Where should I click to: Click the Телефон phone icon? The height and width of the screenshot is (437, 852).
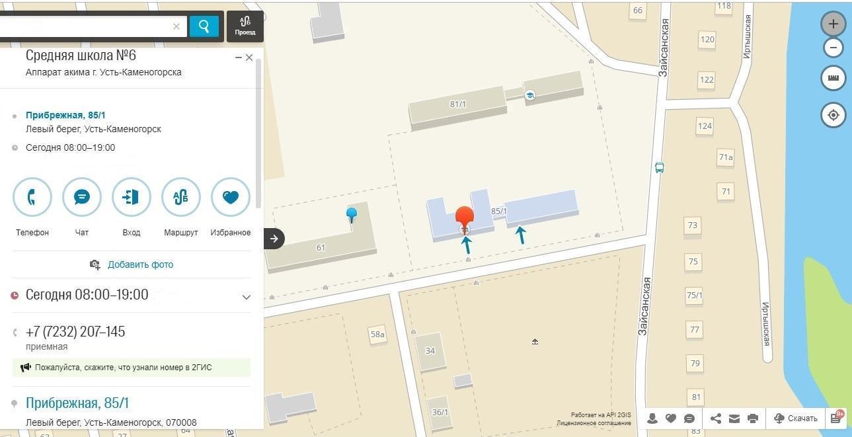(x=32, y=197)
